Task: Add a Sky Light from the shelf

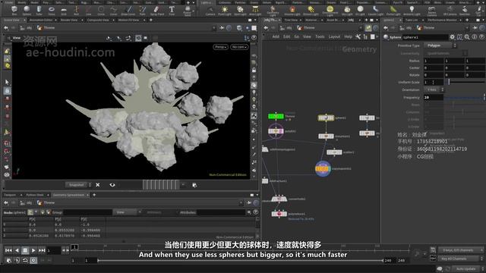Action: 347,10
